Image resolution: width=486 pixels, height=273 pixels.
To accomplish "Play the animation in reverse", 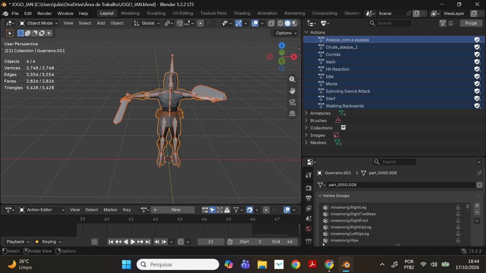I will (x=126, y=242).
